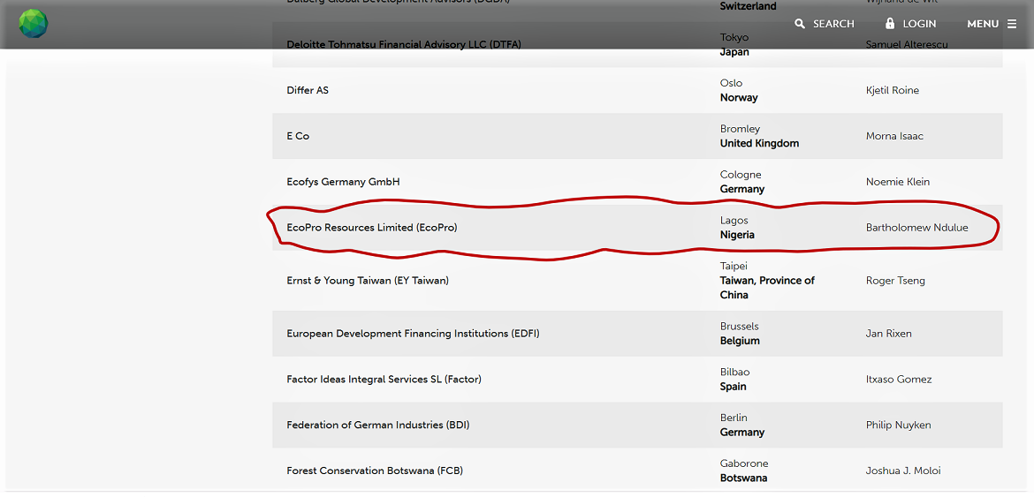Open the SEARCH link in header
This screenshot has width=1034, height=497.
coord(833,24)
